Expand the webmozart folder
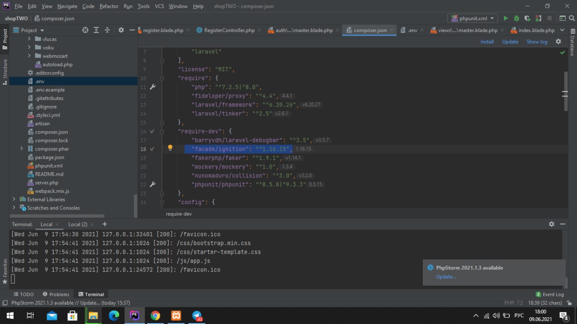 [29, 56]
